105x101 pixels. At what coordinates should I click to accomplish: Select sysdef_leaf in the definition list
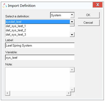click(x=38, y=22)
